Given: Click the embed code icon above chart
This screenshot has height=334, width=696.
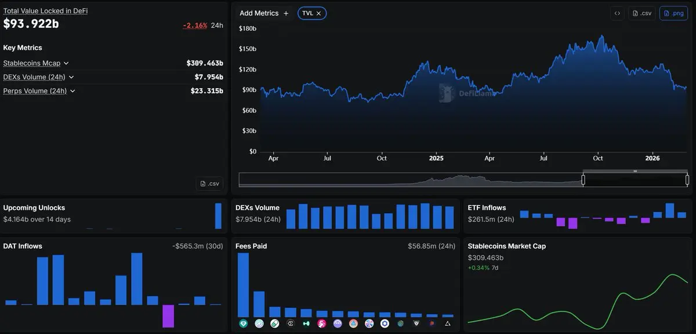Looking at the screenshot, I should click(617, 13).
